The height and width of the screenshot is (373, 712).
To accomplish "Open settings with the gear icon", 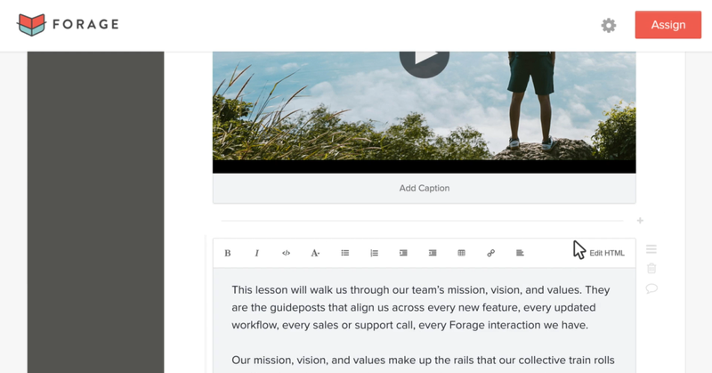I will click(609, 26).
